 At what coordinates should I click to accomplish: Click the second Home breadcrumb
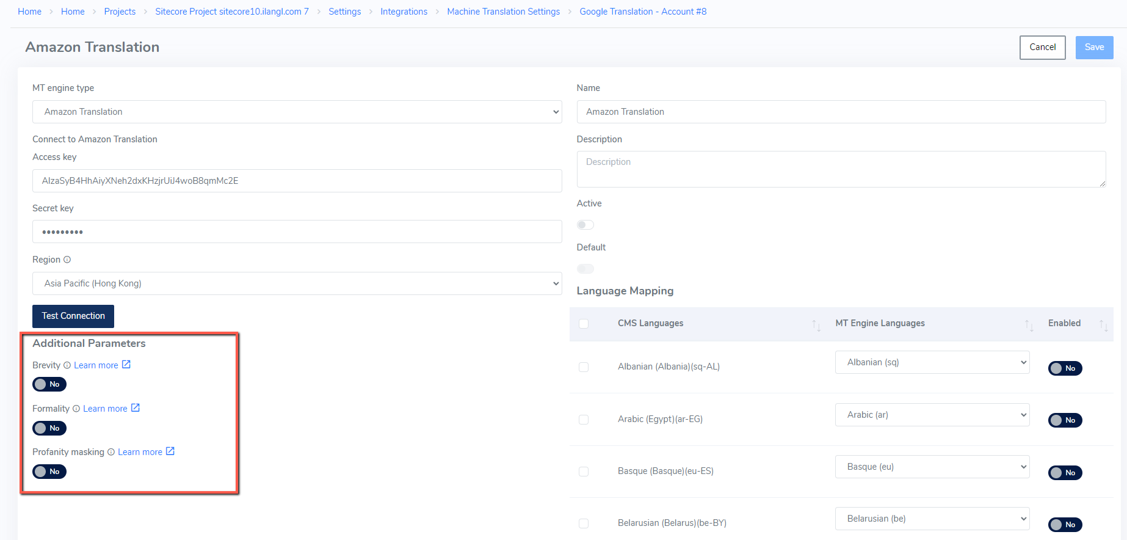[73, 12]
